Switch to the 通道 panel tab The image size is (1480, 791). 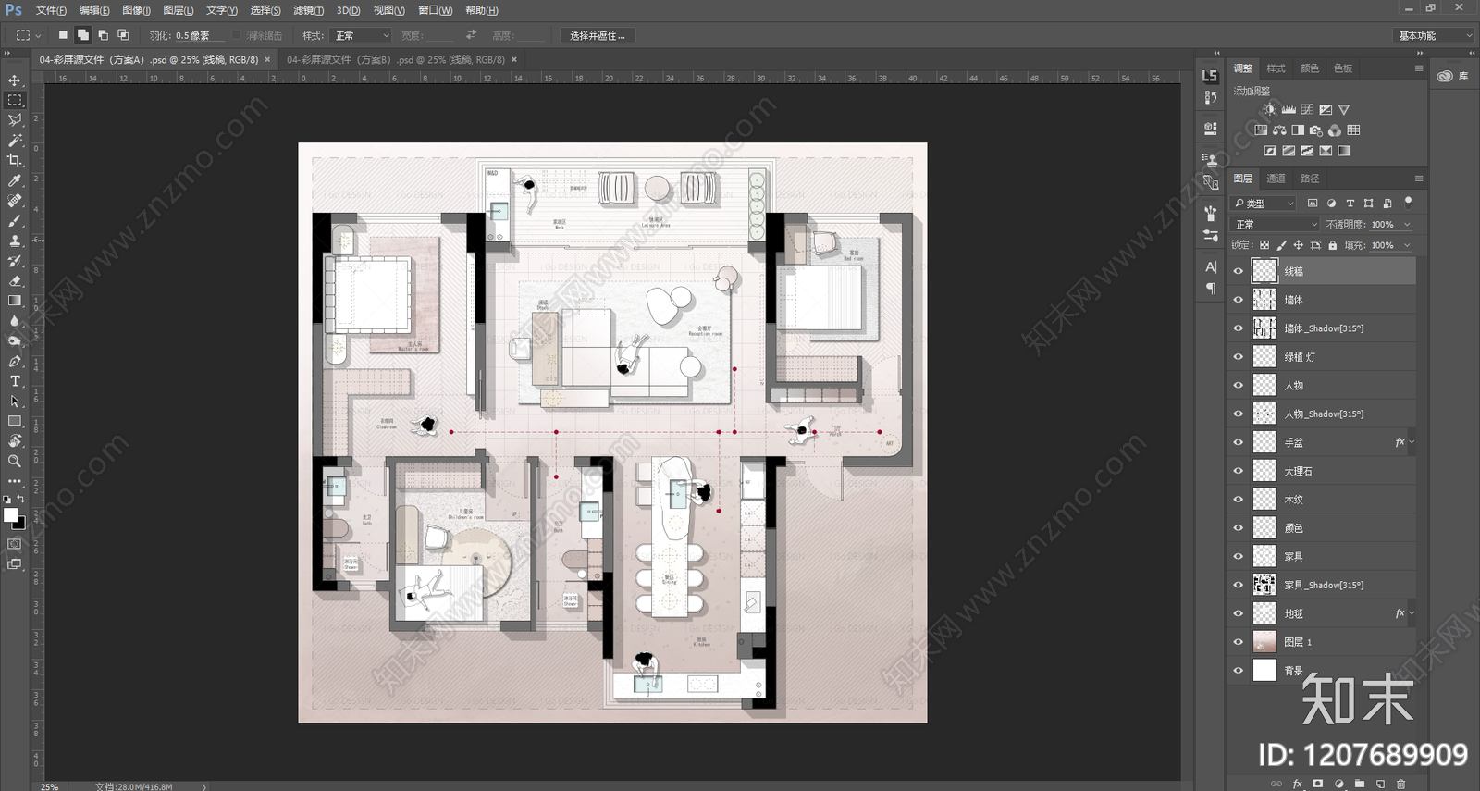[1276, 179]
